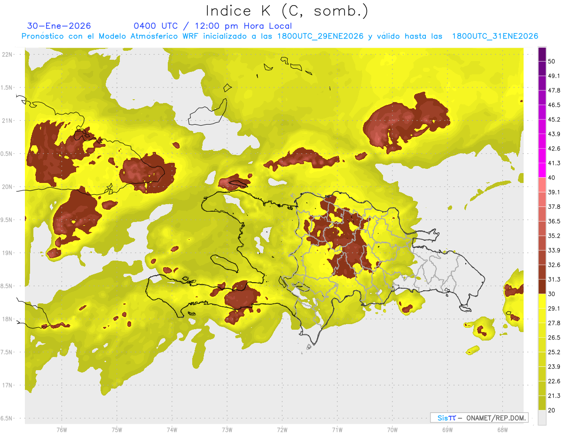The height and width of the screenshot is (436, 564).
Task: Click the legend value '31.3'
Action: [x=554, y=279]
